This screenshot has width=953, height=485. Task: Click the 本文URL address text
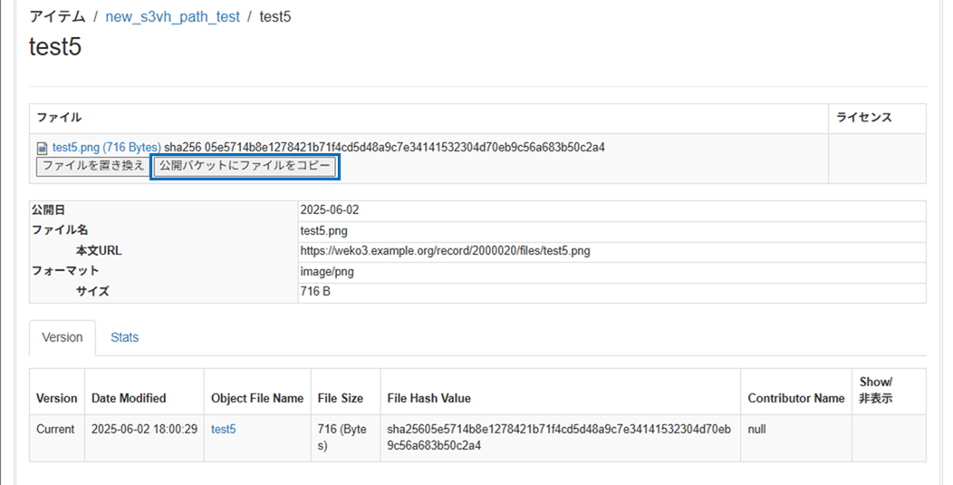click(x=445, y=250)
